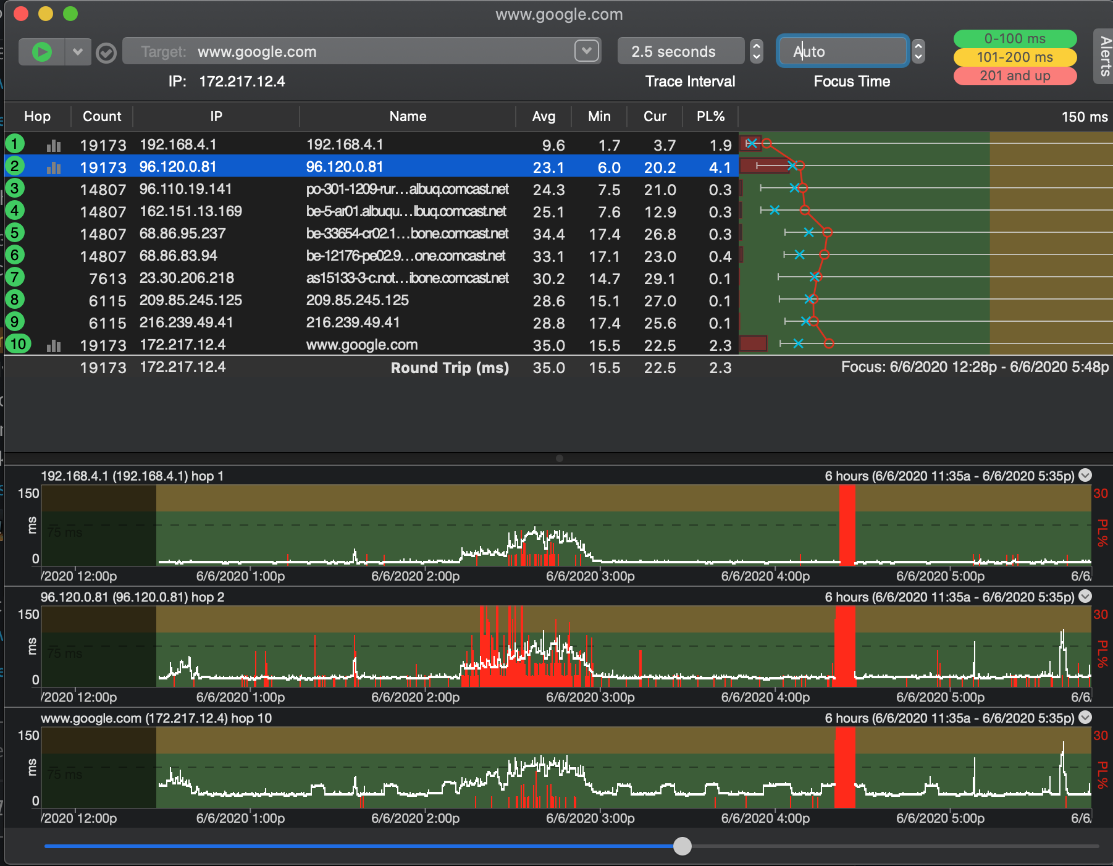Toggle graph icon for hop 1
The width and height of the screenshot is (1113, 866).
coord(54,146)
